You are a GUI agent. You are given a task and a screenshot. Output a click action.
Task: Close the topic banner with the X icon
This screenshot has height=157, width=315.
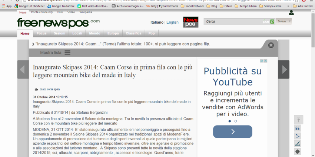pos(271,46)
